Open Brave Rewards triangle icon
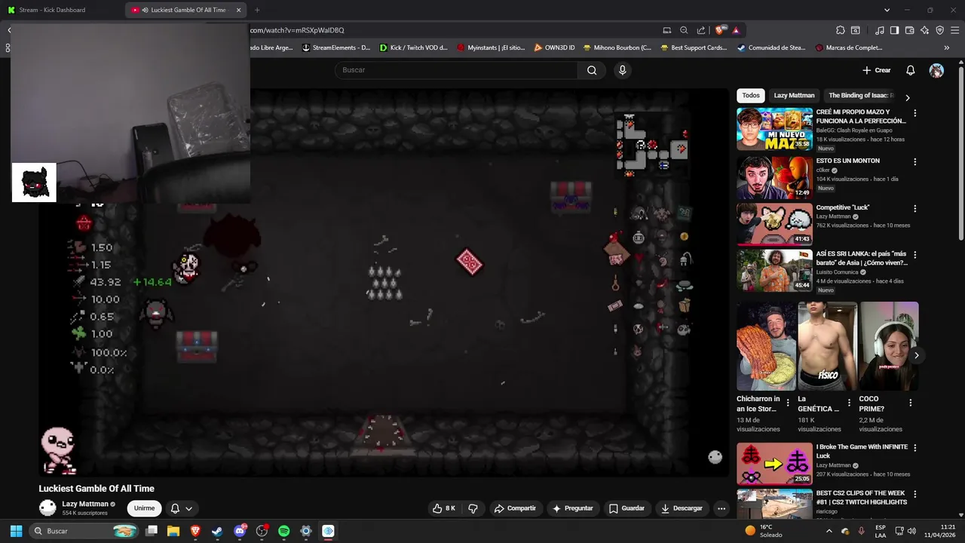 736,30
